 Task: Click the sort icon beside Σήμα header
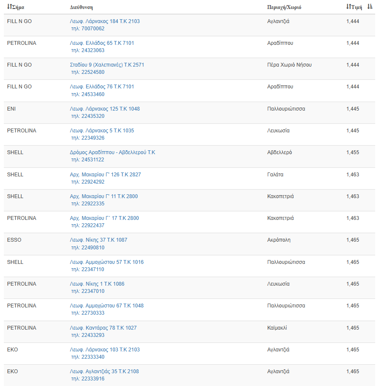(9, 7)
